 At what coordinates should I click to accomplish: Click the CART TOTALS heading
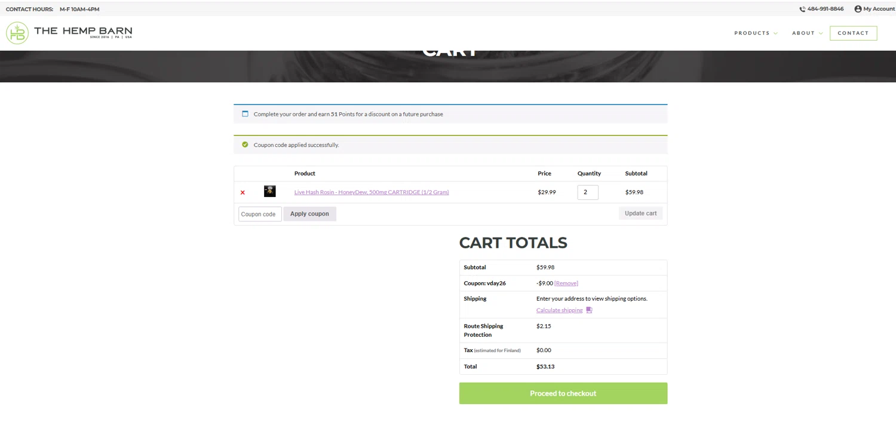513,243
